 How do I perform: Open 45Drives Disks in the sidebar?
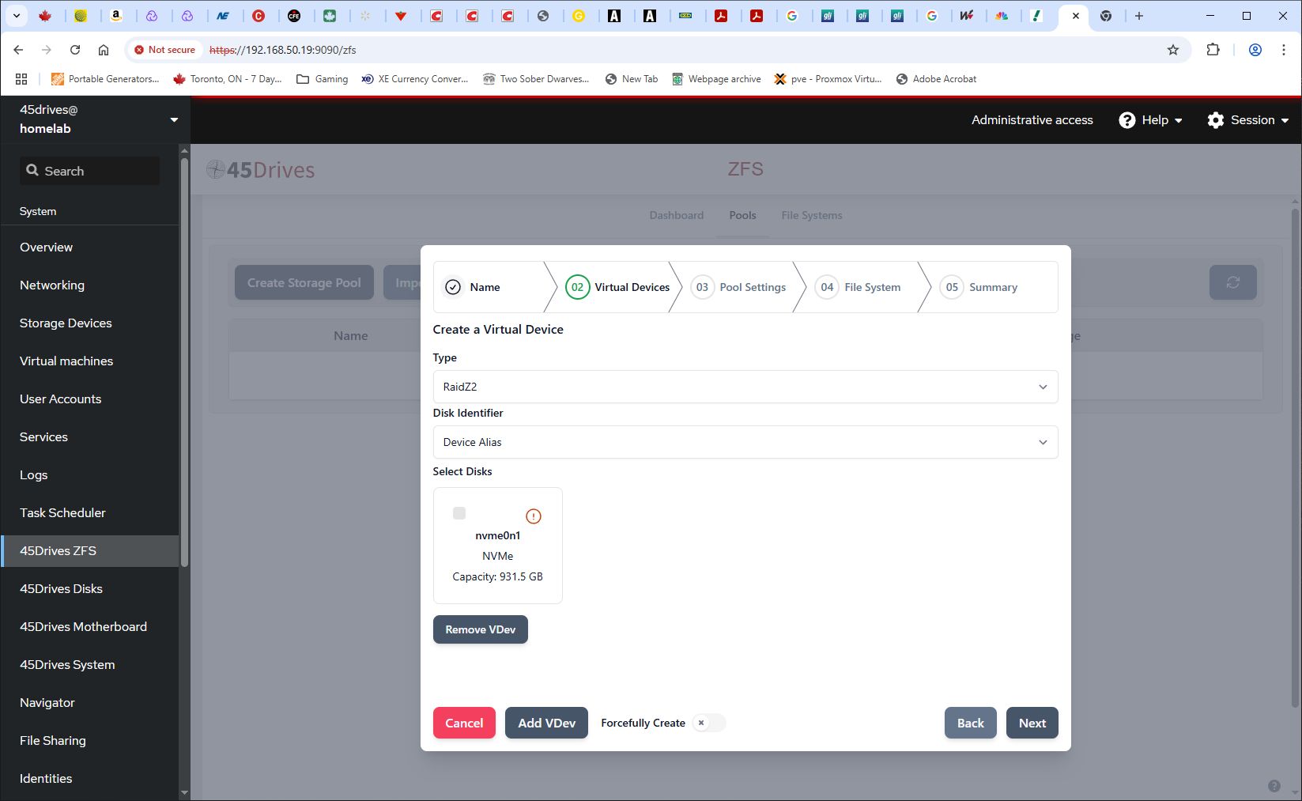click(x=89, y=589)
